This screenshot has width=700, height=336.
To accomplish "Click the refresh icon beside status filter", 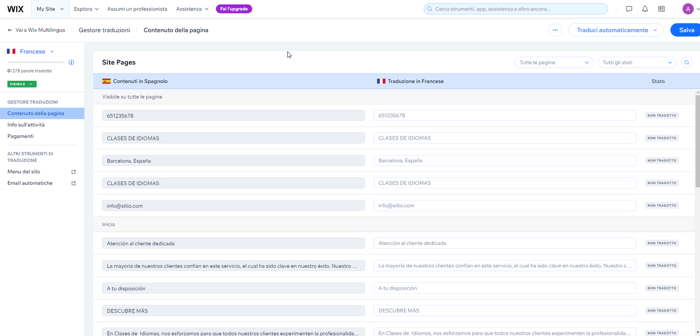I will [686, 62].
